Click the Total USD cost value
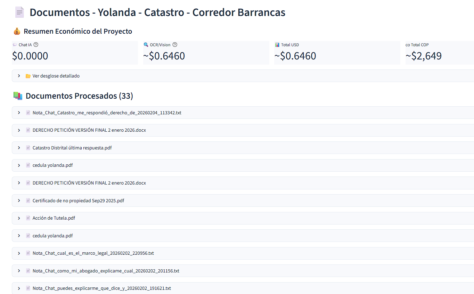Viewport: 474px width, 294px height. click(295, 56)
